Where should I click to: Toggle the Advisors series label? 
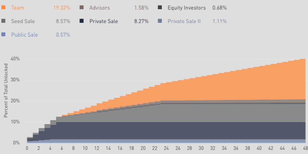click(99, 8)
